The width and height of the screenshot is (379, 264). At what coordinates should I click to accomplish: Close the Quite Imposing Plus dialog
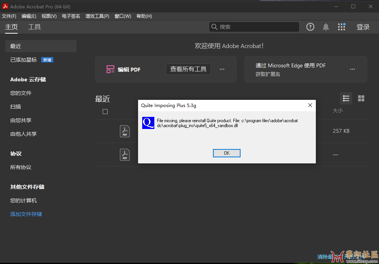click(x=310, y=105)
